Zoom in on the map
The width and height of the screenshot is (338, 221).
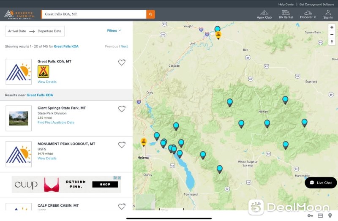(332, 27)
